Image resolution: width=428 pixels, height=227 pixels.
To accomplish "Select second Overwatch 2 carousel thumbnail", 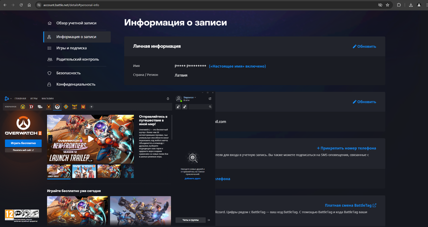I will (84, 171).
